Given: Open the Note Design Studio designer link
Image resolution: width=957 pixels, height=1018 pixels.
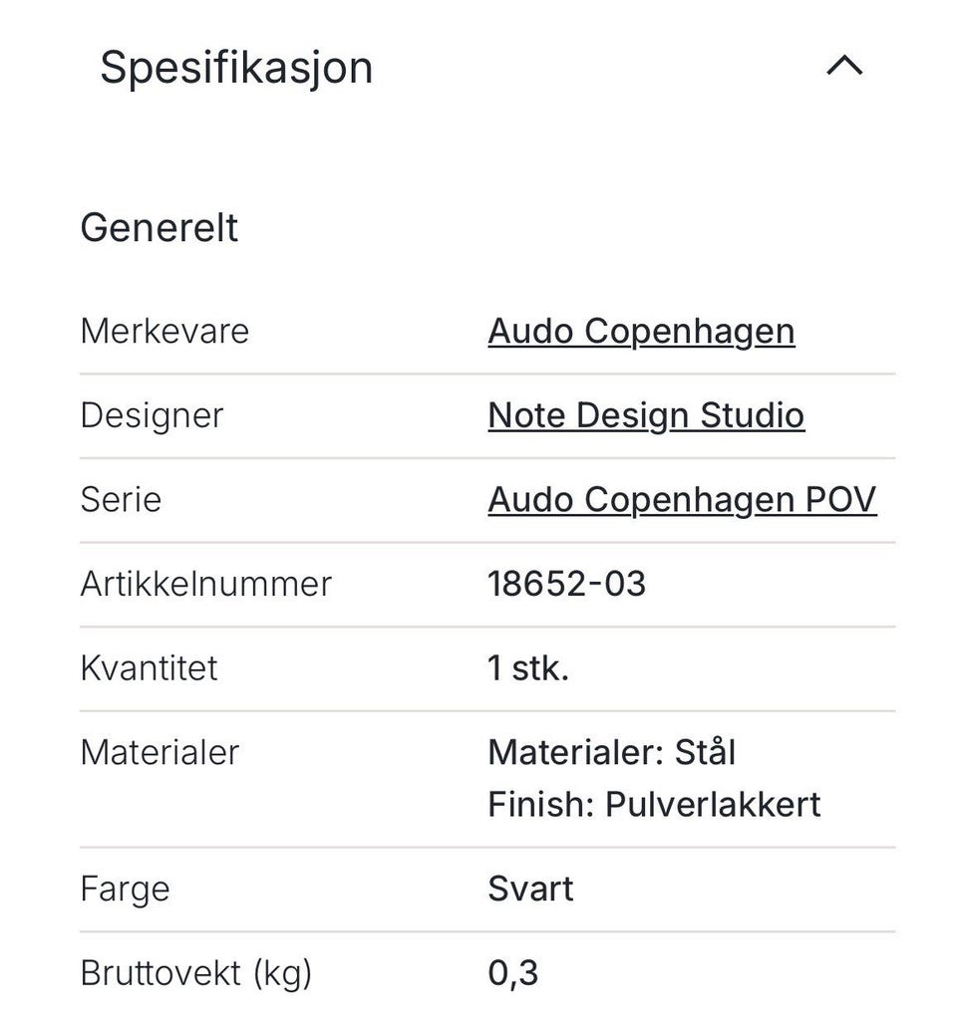Looking at the screenshot, I should [x=645, y=415].
